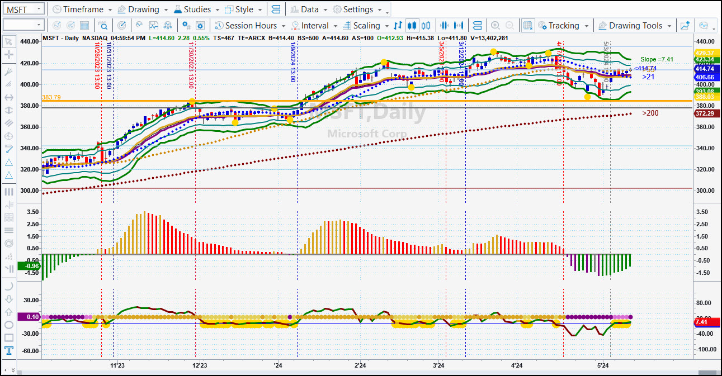Open the MSFT symbol combo box
The height and width of the screenshot is (376, 722).
pos(23,9)
